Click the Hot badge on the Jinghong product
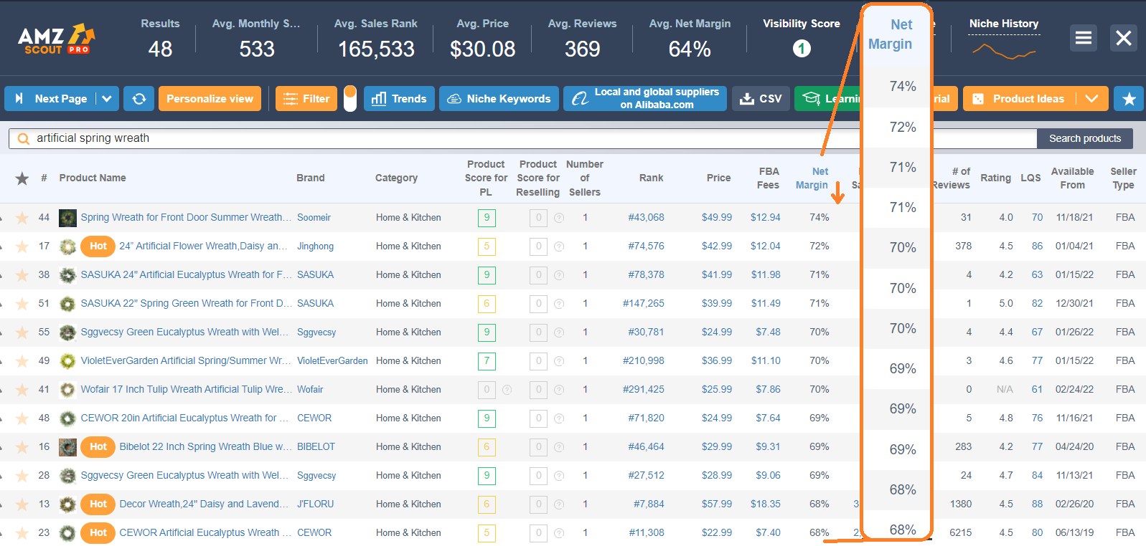The height and width of the screenshot is (546, 1146). pyautogui.click(x=98, y=246)
